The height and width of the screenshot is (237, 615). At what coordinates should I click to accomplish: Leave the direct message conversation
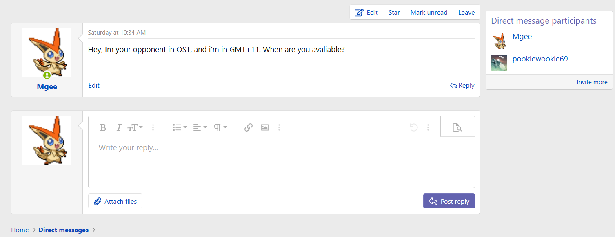tap(466, 12)
